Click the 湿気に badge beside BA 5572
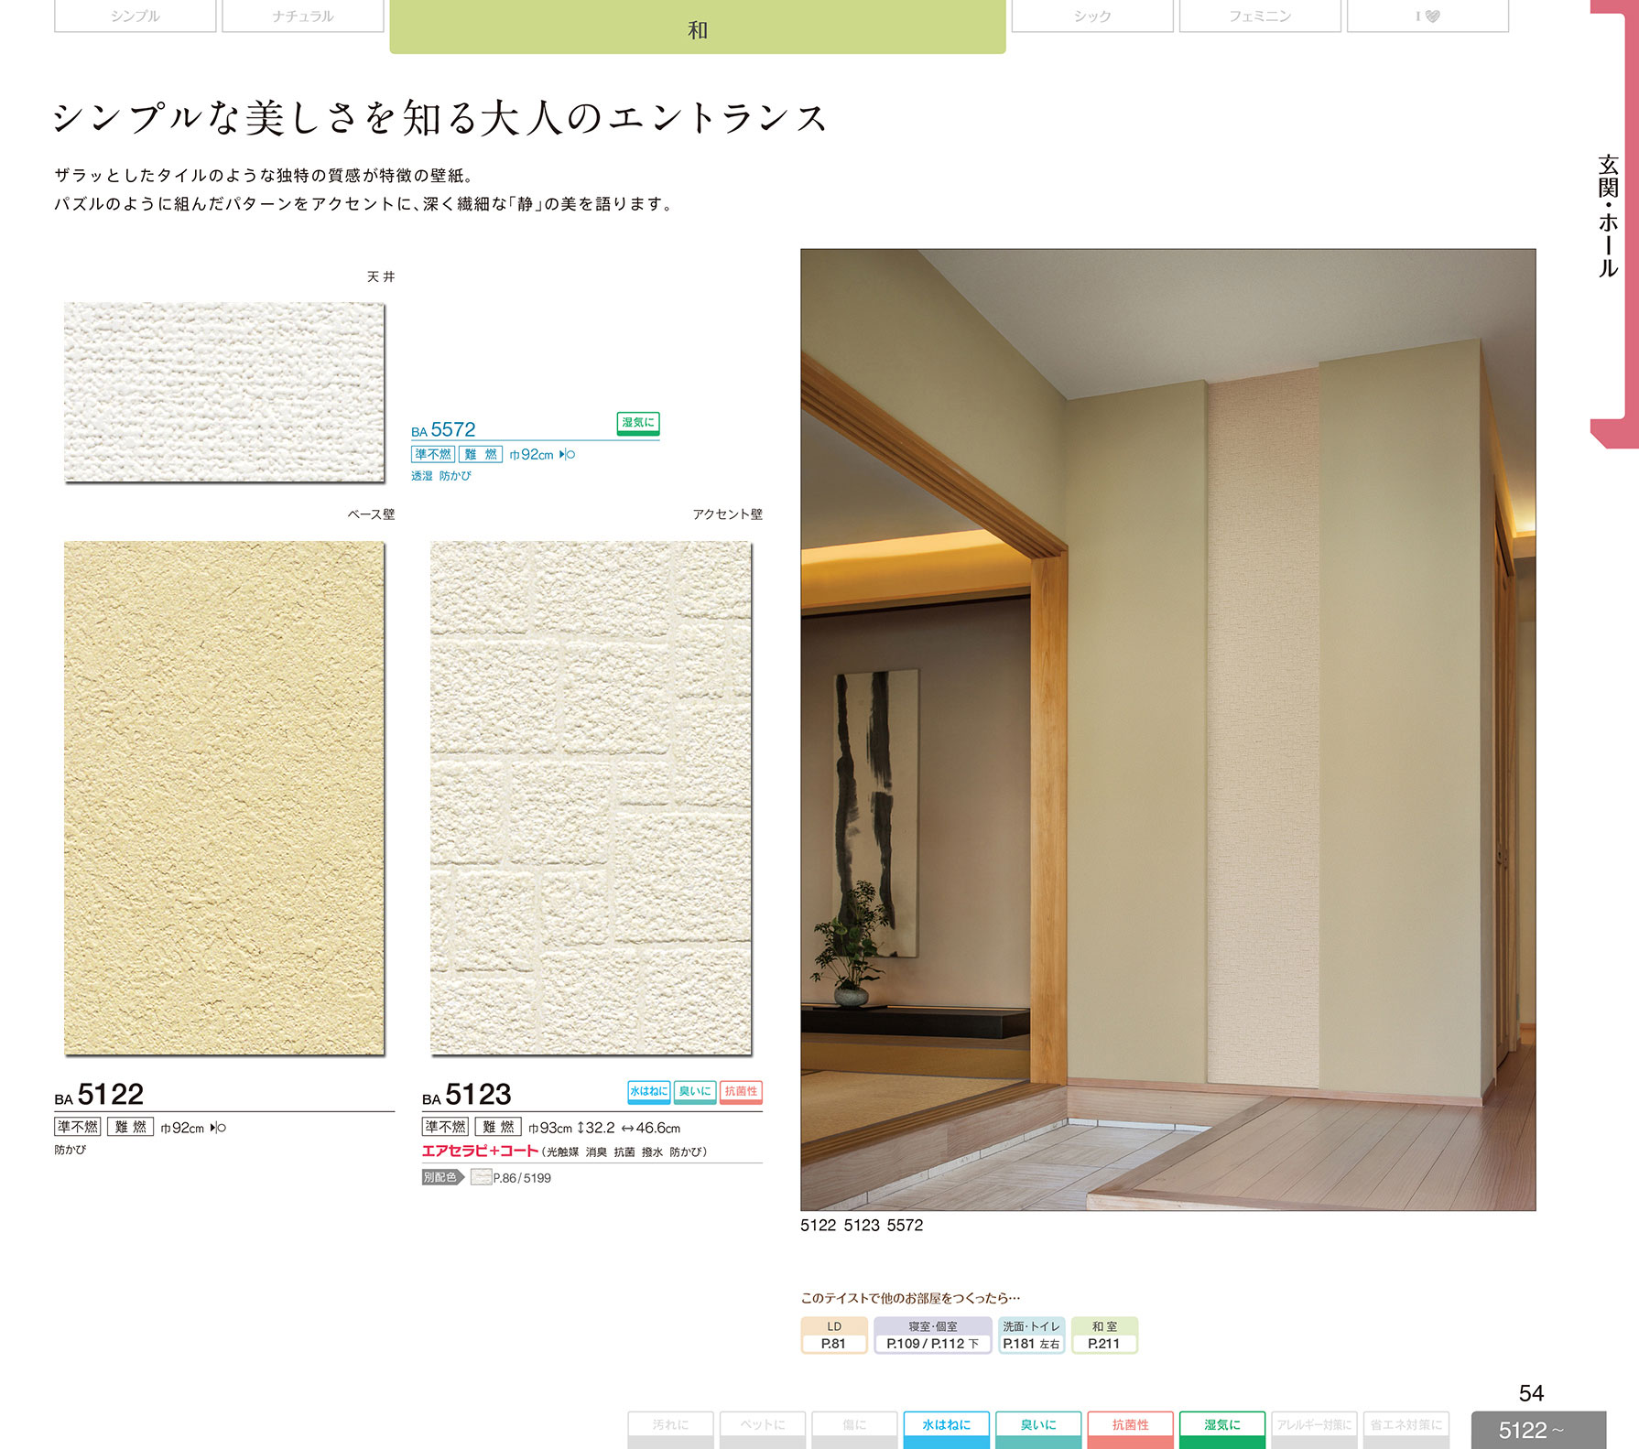This screenshot has height=1449, width=1639. (x=637, y=423)
